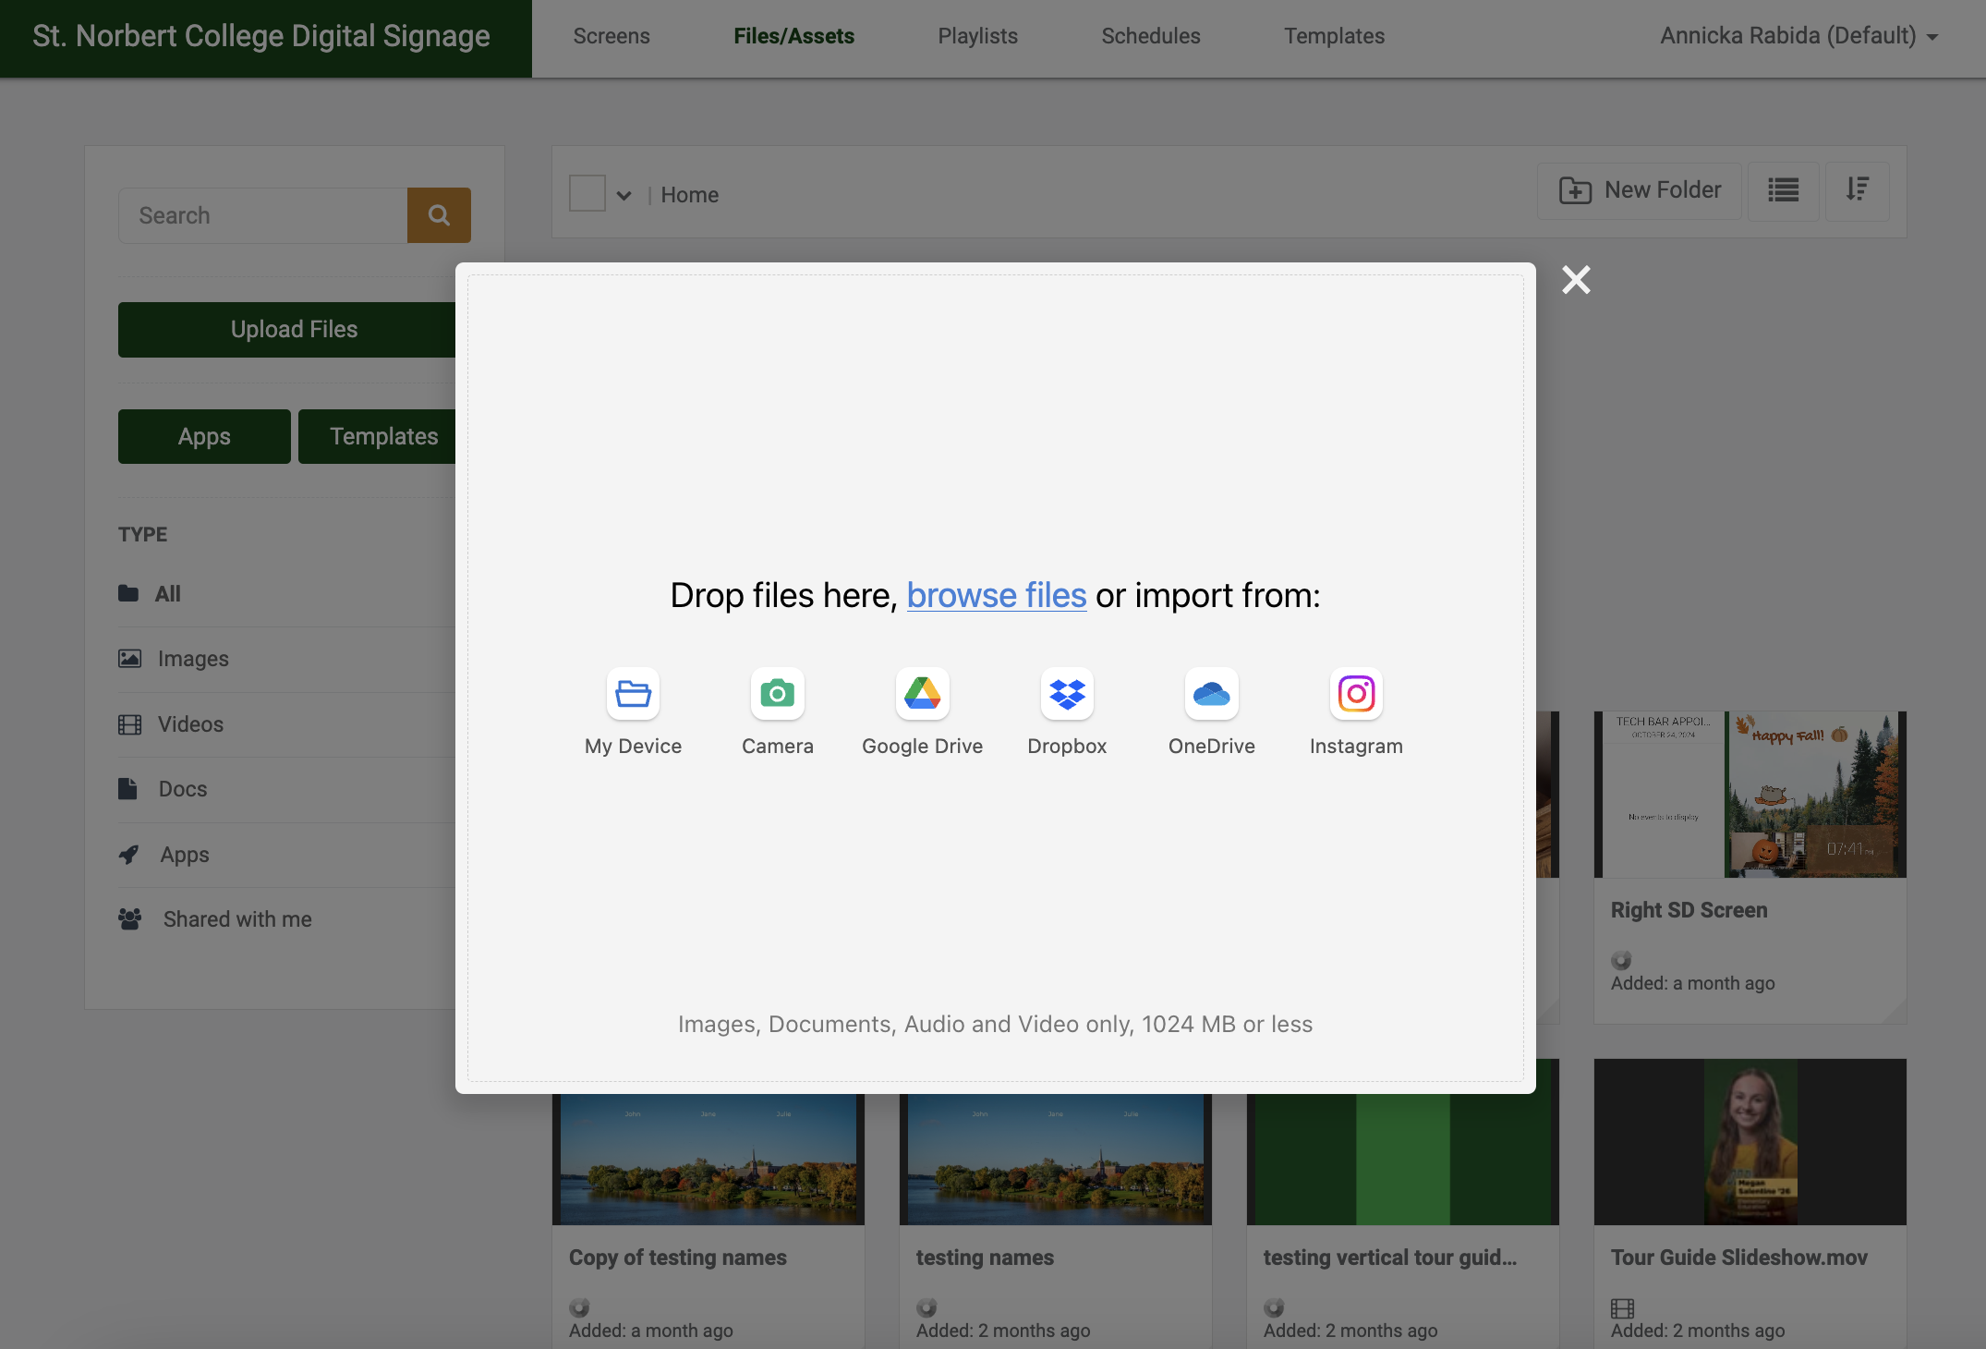Click Copy of testing names status icon
This screenshot has width=1986, height=1349.
click(x=579, y=1307)
